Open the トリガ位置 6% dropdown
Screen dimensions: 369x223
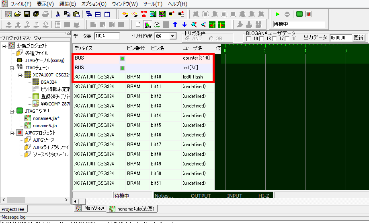173,36
